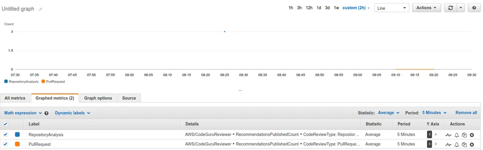Open the Graph options tab

(98, 98)
